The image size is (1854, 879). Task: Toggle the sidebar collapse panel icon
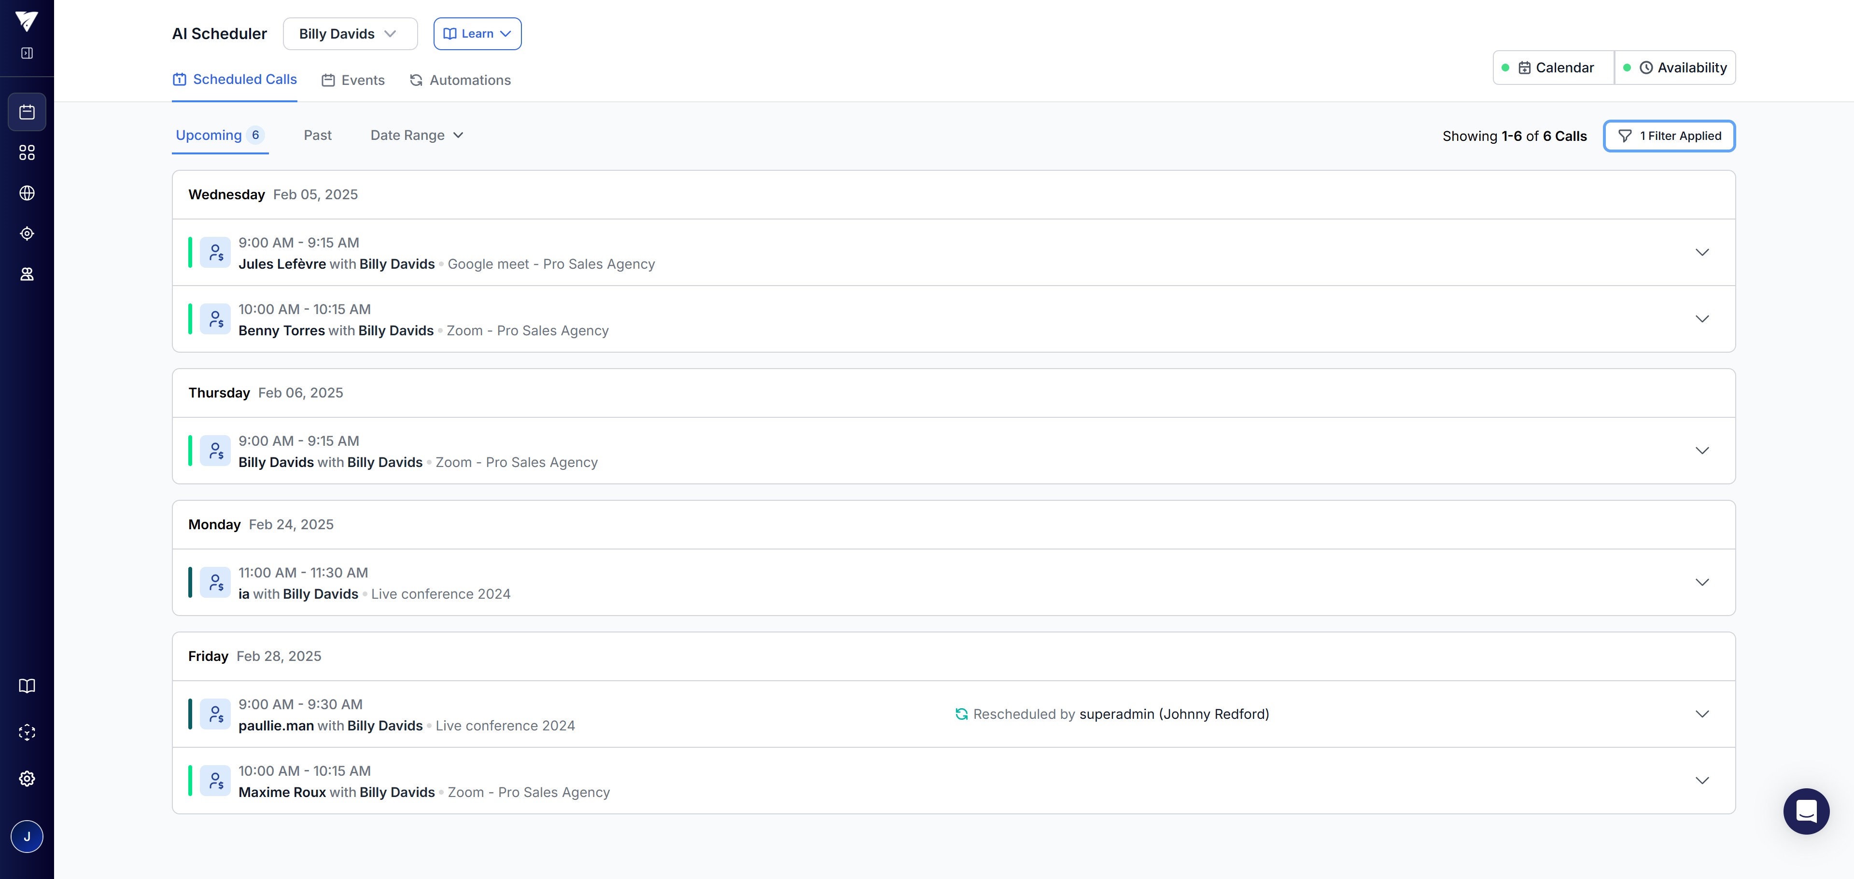tap(27, 53)
